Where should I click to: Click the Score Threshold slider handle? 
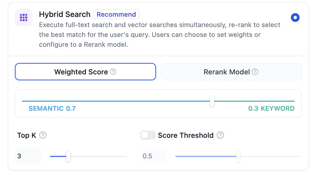point(238,156)
